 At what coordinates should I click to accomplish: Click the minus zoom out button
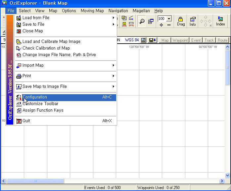[x=169, y=25]
